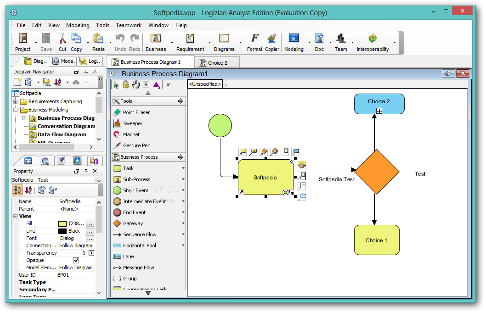The height and width of the screenshot is (312, 485).
Task: Click the Save toolbar button
Action: point(46,42)
